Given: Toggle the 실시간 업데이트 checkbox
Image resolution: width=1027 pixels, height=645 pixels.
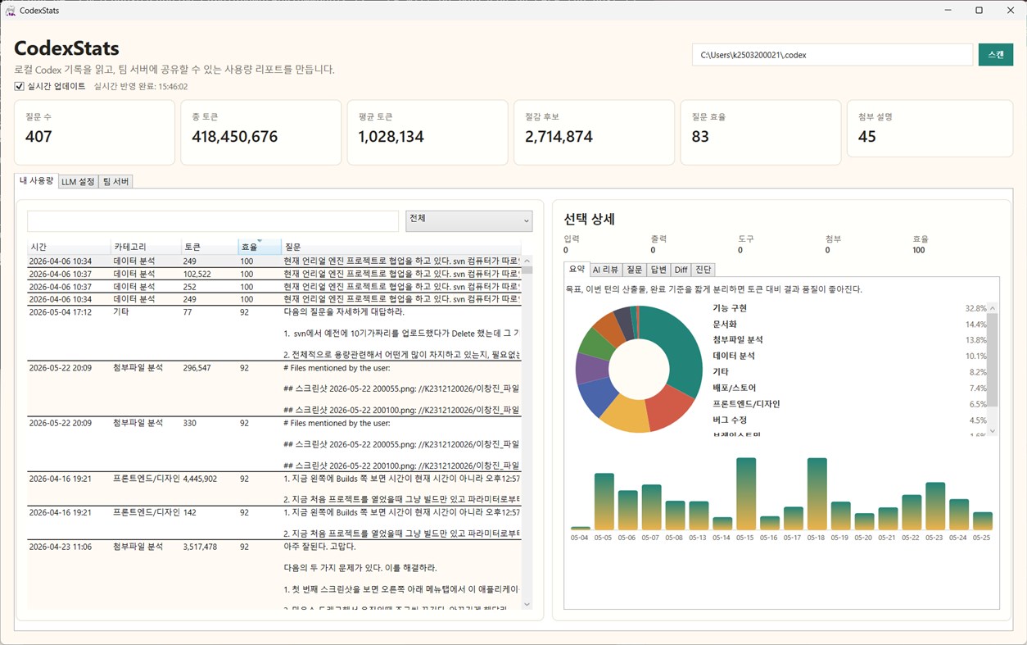Looking at the screenshot, I should coord(19,86).
